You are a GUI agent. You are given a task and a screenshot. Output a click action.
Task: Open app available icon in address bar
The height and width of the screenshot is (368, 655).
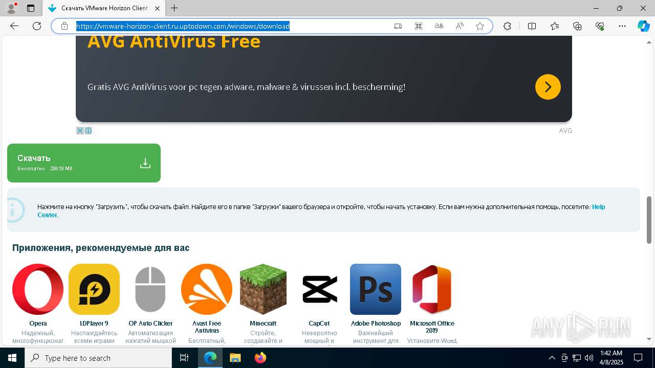398,26
